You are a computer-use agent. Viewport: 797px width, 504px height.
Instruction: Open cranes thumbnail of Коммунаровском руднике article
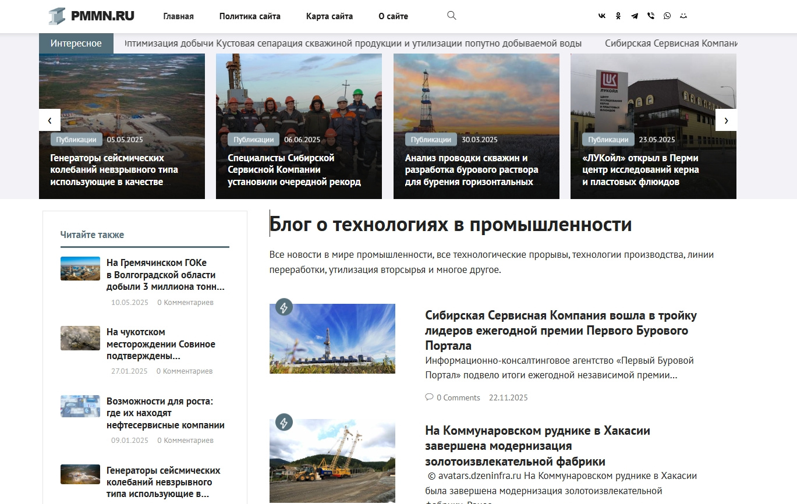pos(332,461)
